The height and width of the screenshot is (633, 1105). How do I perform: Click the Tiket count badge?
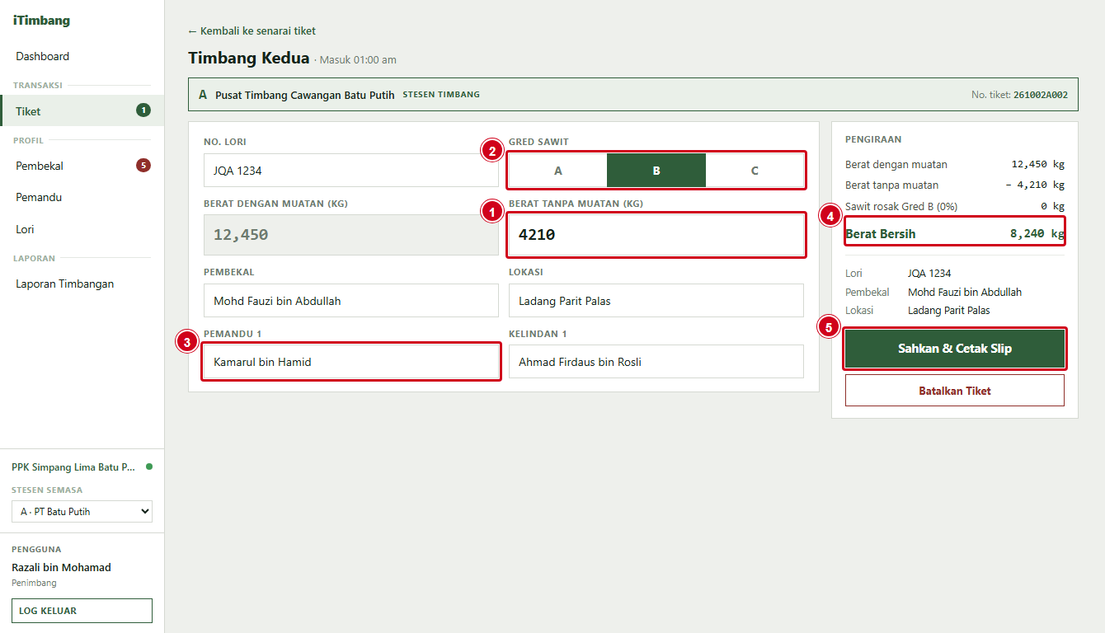point(143,110)
